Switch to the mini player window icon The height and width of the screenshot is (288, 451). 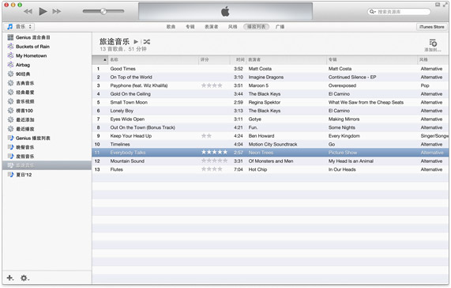pos(438,5)
